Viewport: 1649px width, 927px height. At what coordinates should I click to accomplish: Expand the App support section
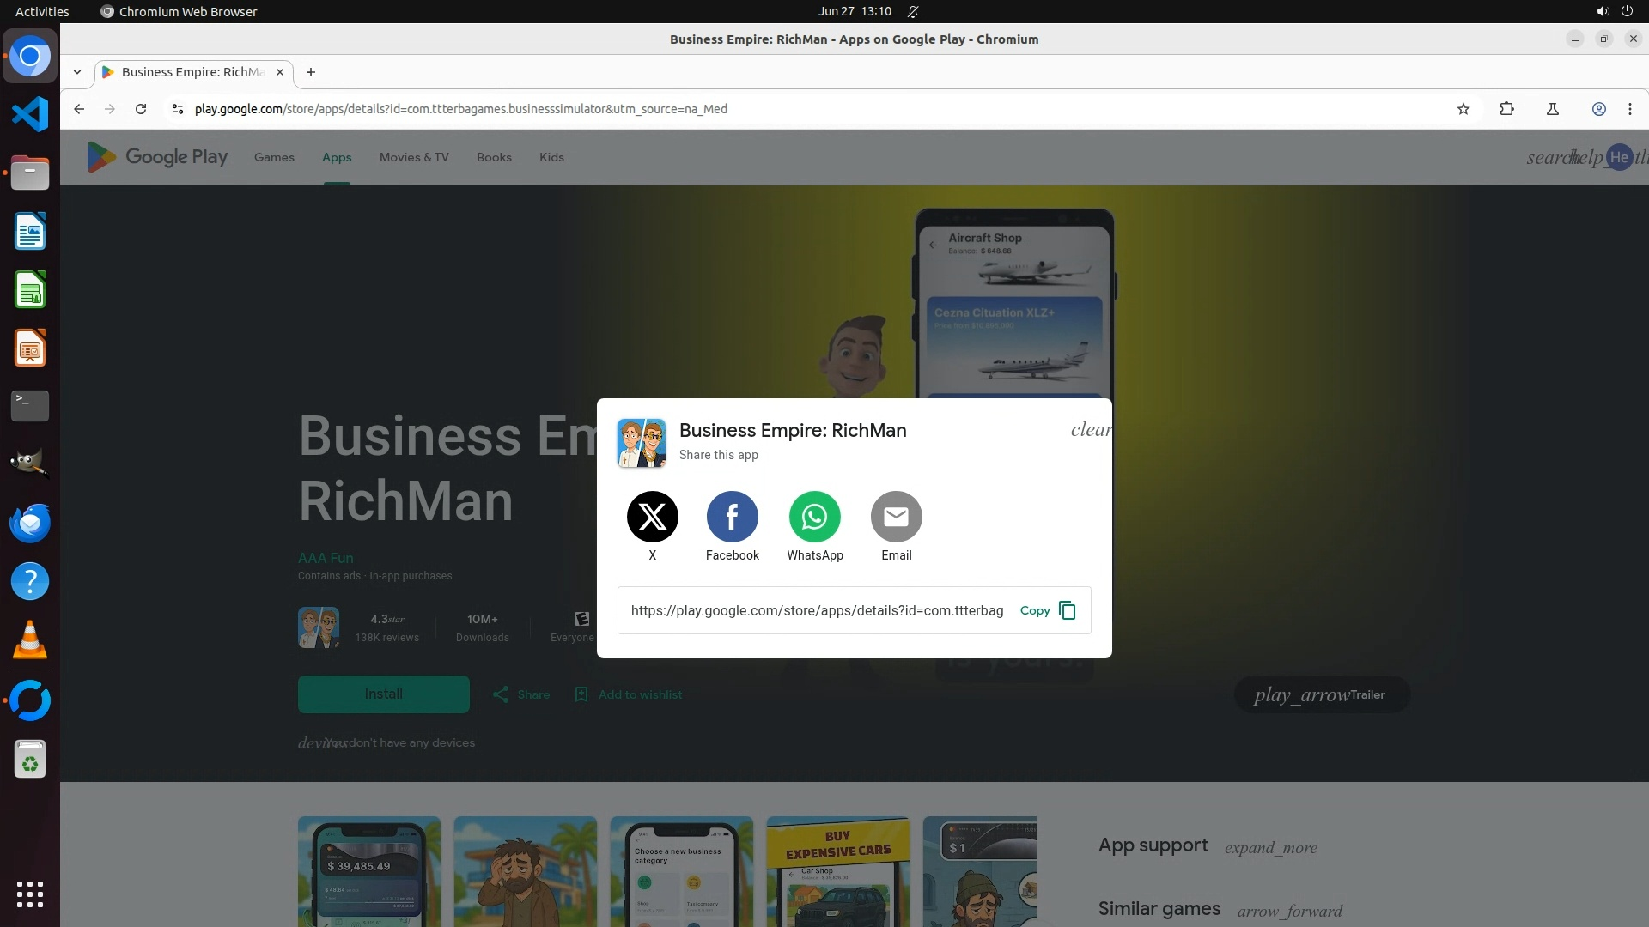point(1270,848)
